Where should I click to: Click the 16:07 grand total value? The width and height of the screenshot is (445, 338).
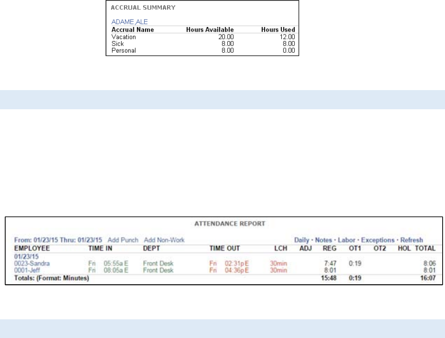[428, 278]
